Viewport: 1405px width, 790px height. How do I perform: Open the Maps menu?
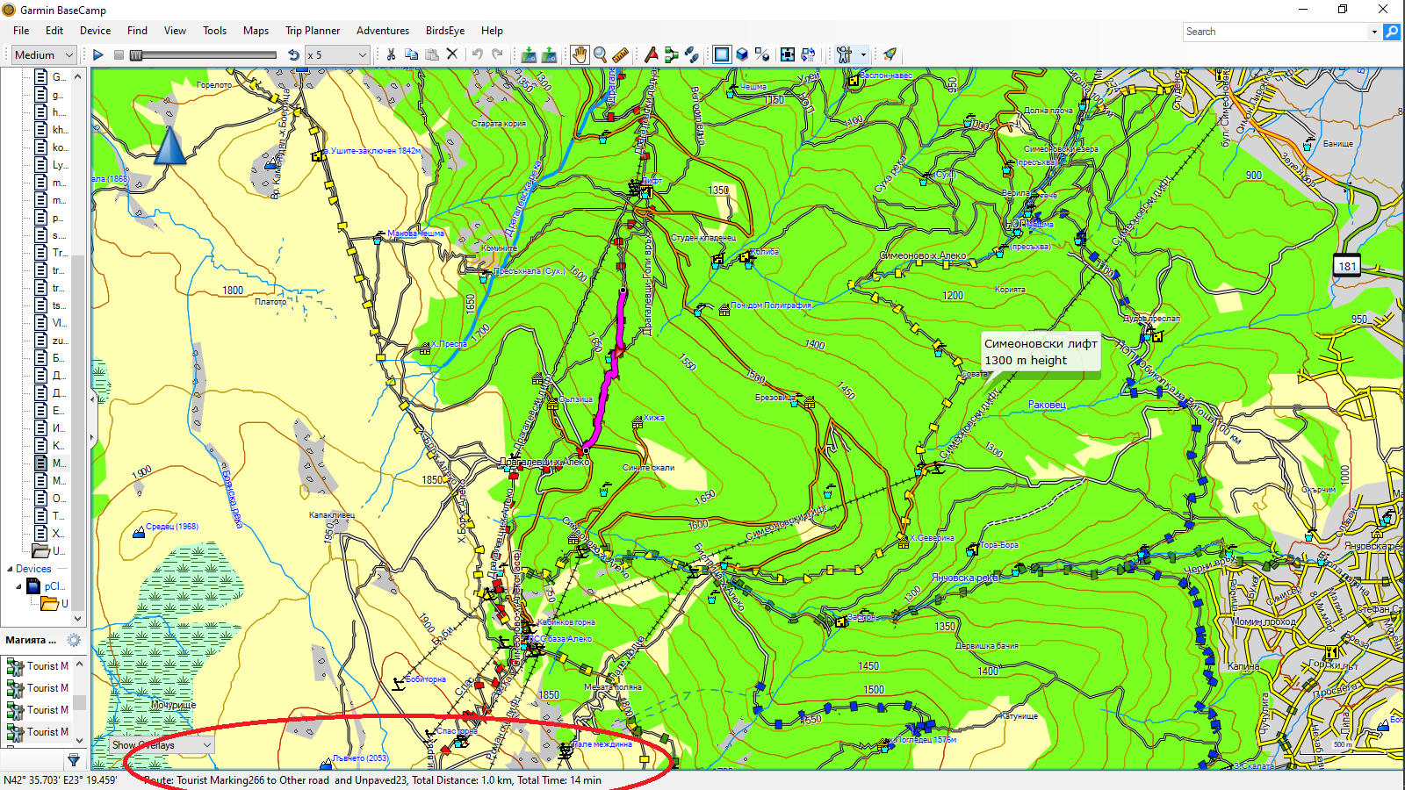(256, 30)
